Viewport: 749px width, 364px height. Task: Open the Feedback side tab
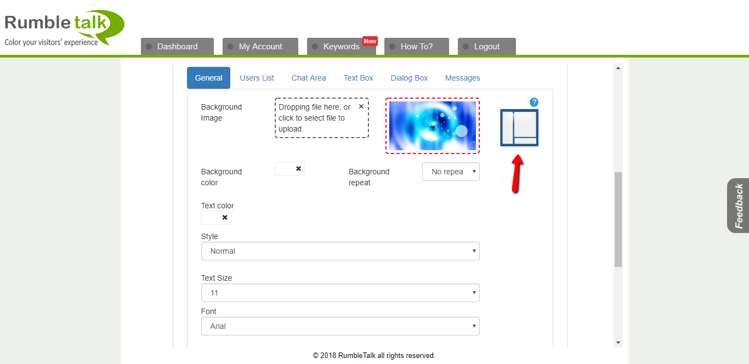738,206
